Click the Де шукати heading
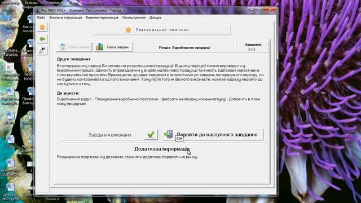The image size is (361, 203). tap(68, 93)
